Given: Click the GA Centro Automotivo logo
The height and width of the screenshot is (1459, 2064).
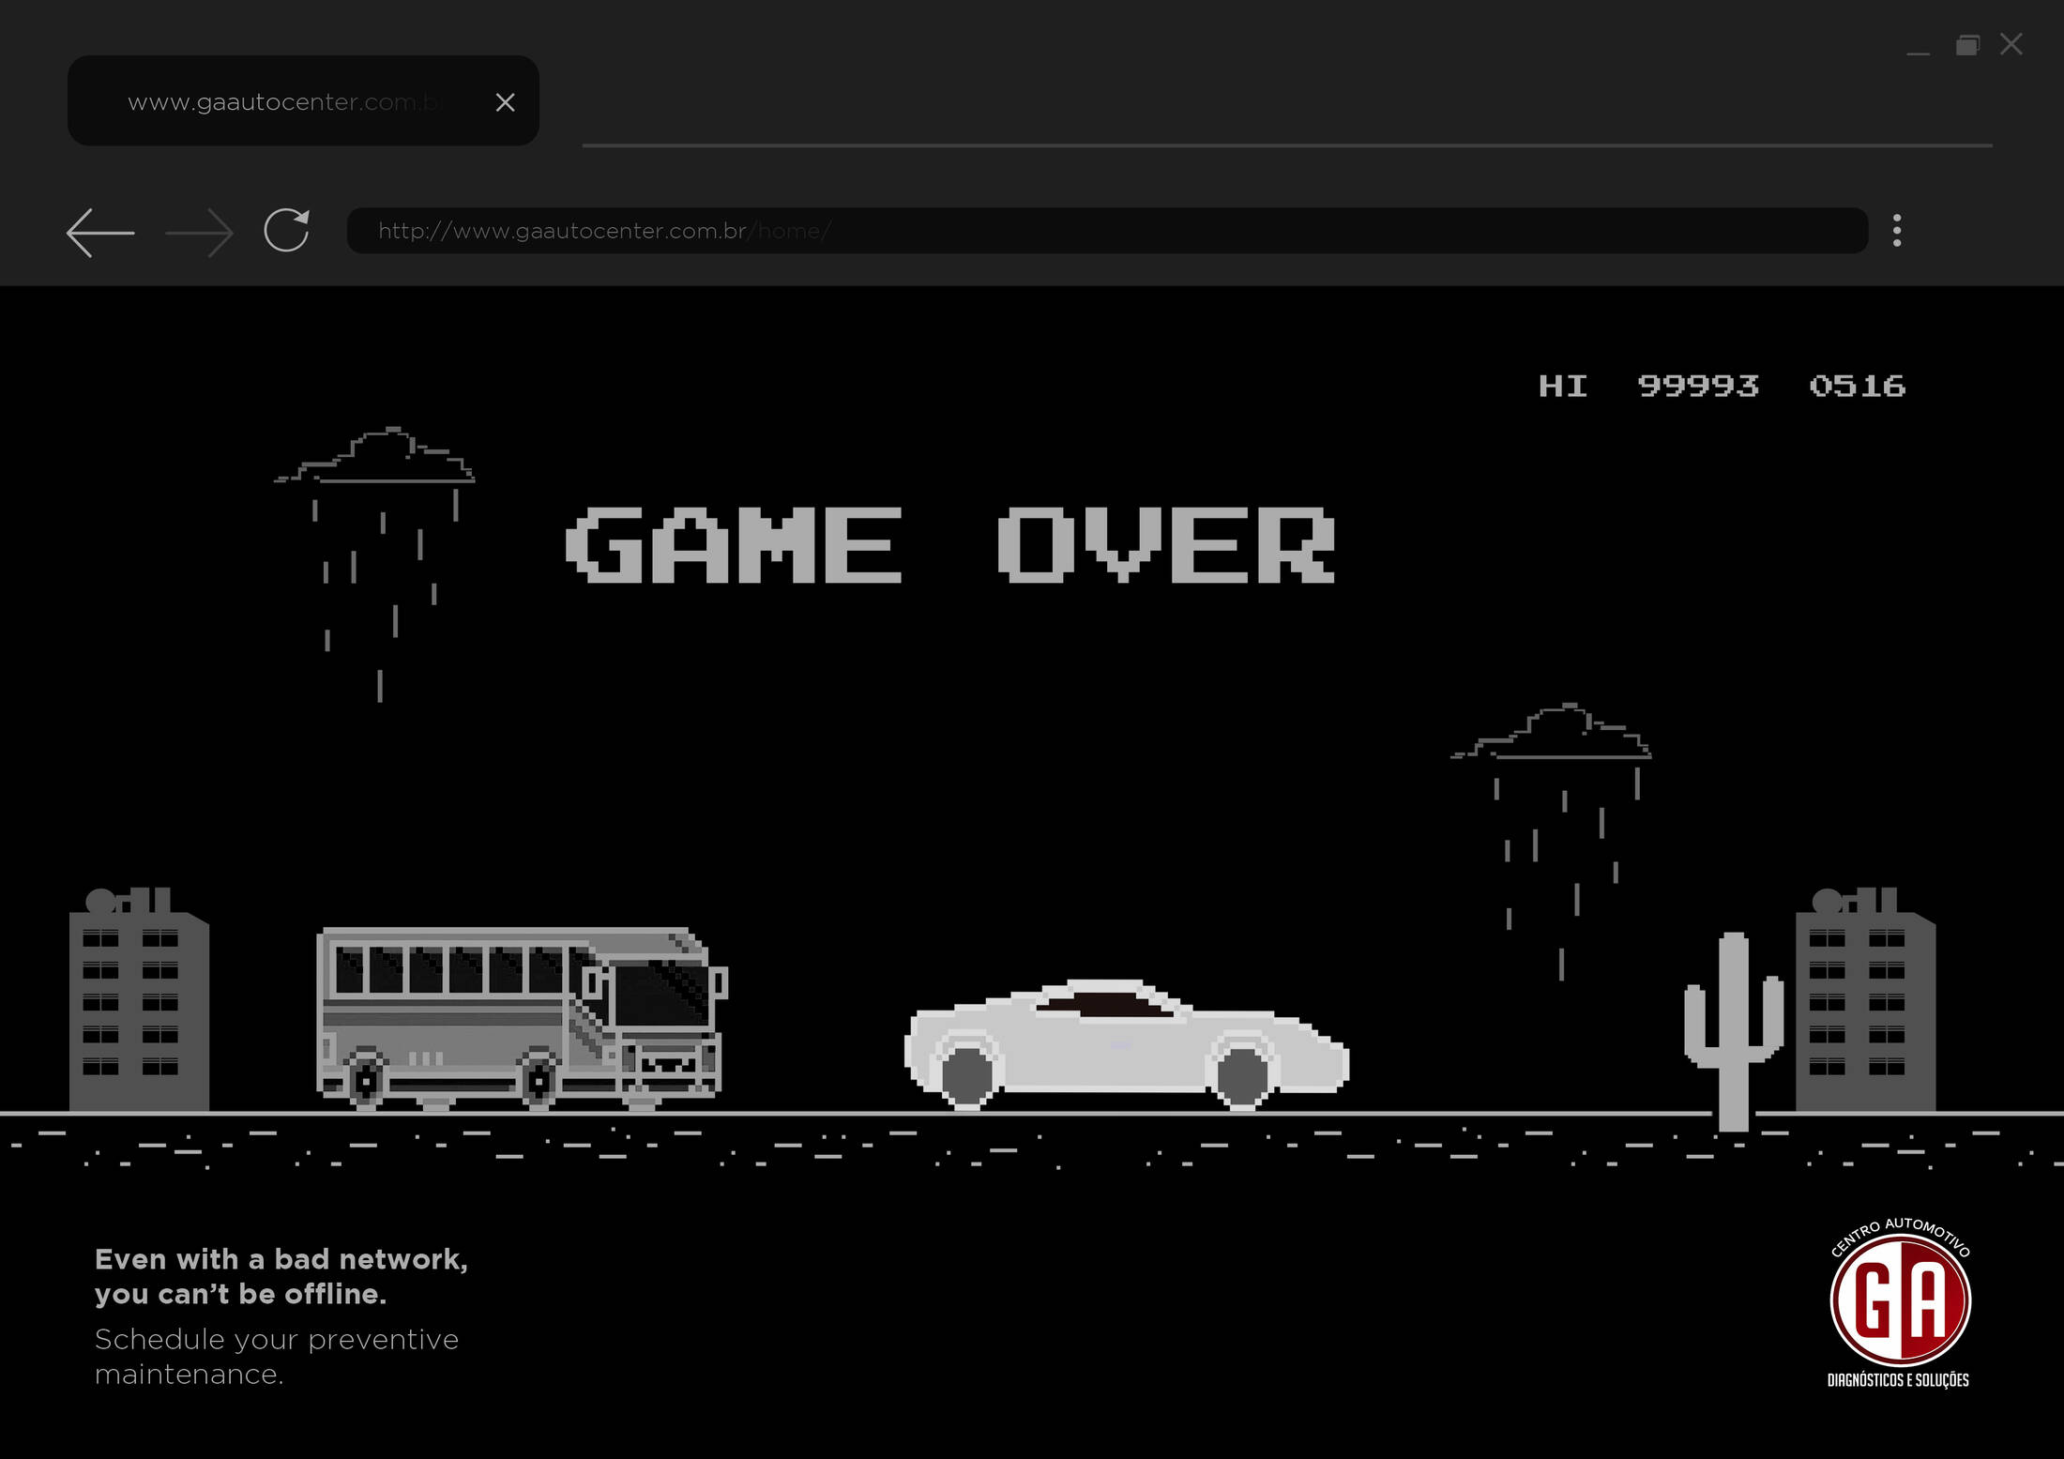Looking at the screenshot, I should click(x=1900, y=1302).
